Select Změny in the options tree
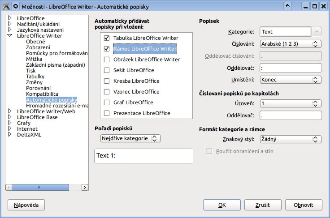This screenshot has height=218, width=330. pos(35,82)
